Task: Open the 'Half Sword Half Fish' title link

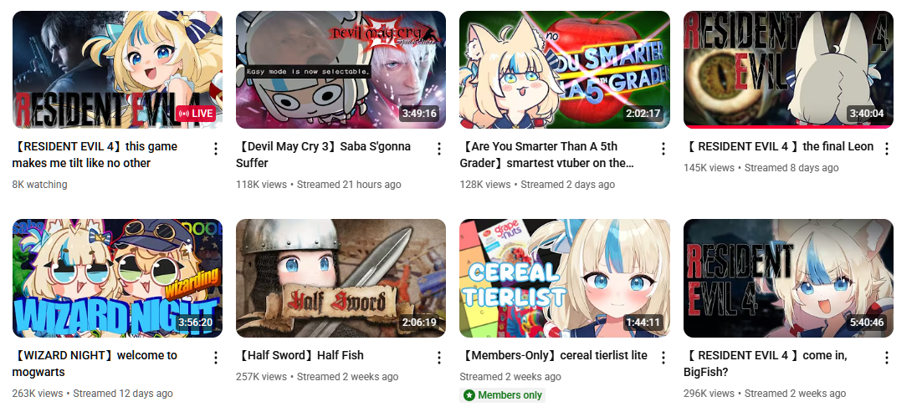Action: (300, 355)
